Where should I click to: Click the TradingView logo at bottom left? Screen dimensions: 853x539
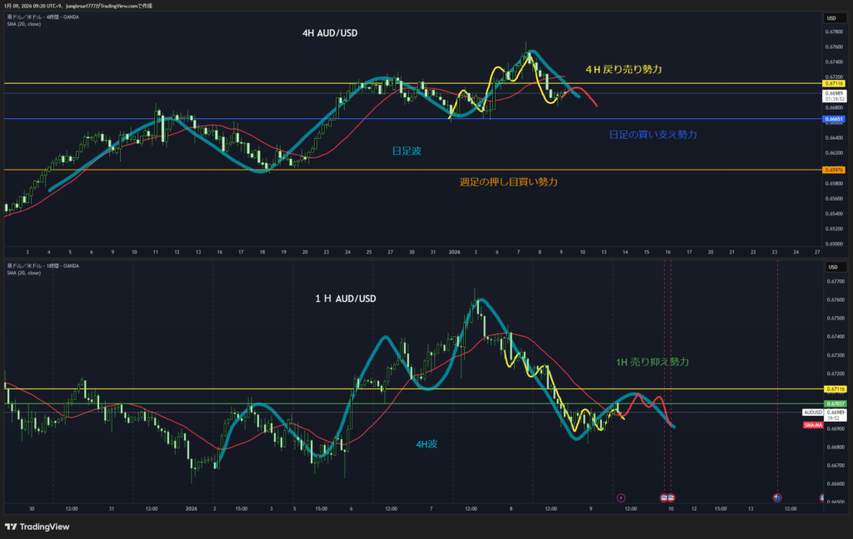click(x=37, y=527)
